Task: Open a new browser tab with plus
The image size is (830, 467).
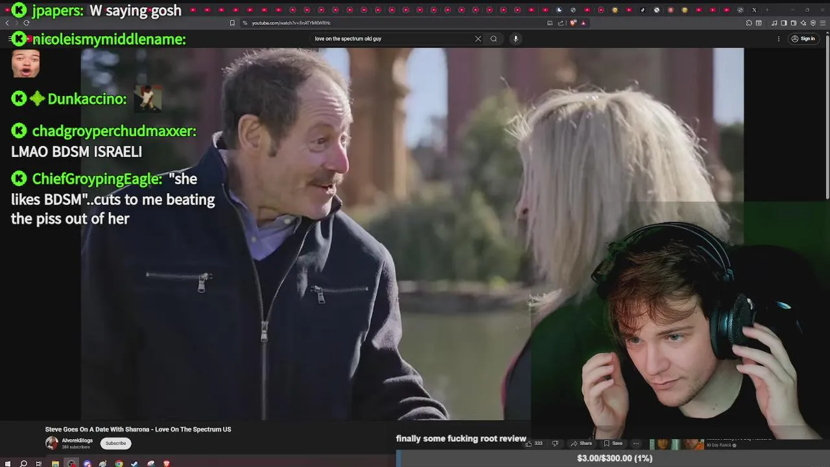Action: 767,10
